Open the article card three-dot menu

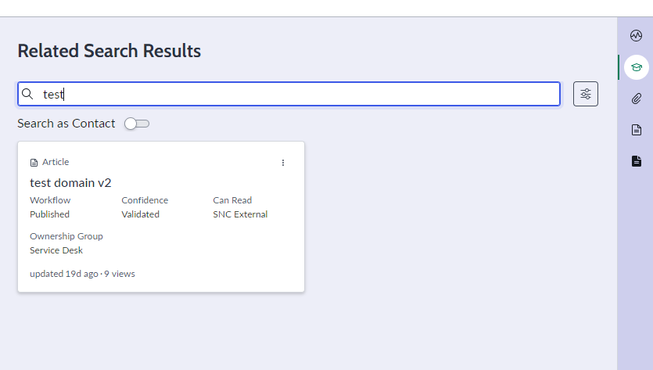point(283,163)
